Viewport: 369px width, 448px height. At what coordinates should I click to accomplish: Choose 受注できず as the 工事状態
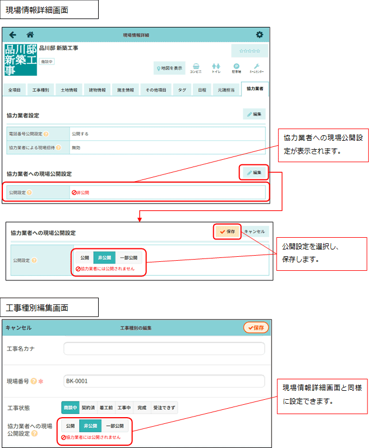click(164, 408)
